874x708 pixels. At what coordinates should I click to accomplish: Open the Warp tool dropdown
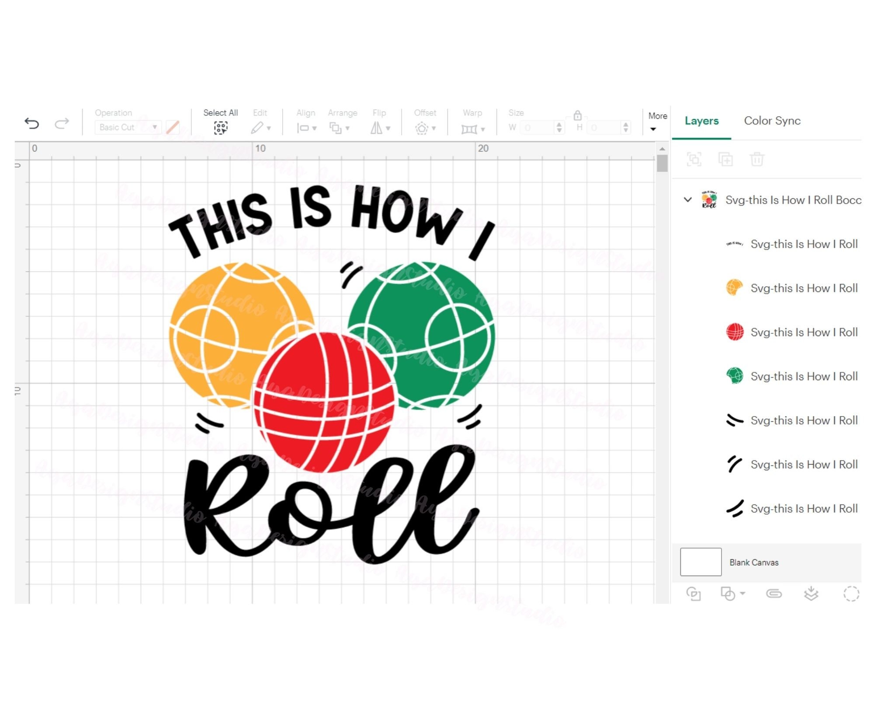click(473, 128)
